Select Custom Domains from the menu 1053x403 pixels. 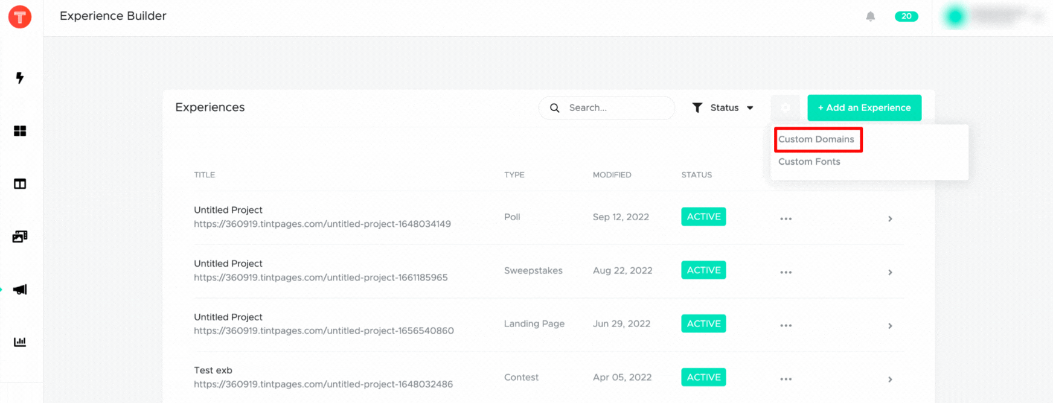(x=816, y=139)
